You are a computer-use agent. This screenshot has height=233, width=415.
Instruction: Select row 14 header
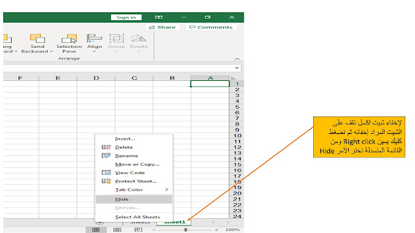[237, 159]
